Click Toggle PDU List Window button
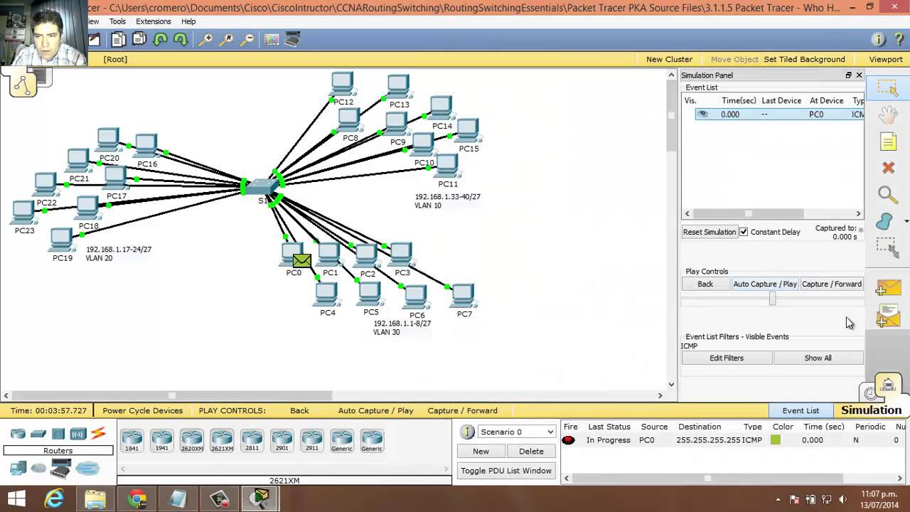910x512 pixels. [506, 470]
